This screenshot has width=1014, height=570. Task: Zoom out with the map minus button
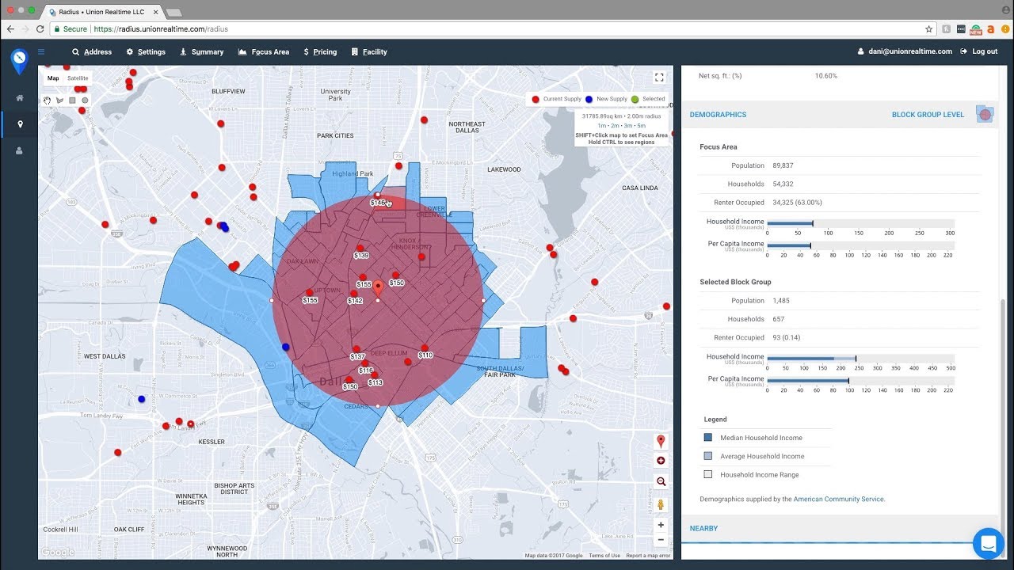(661, 540)
